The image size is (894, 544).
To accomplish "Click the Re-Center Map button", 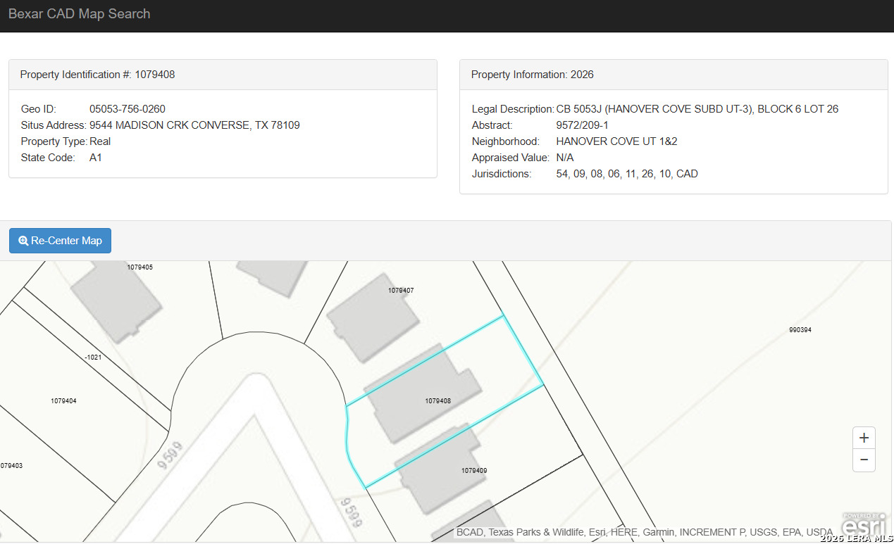I will [60, 241].
